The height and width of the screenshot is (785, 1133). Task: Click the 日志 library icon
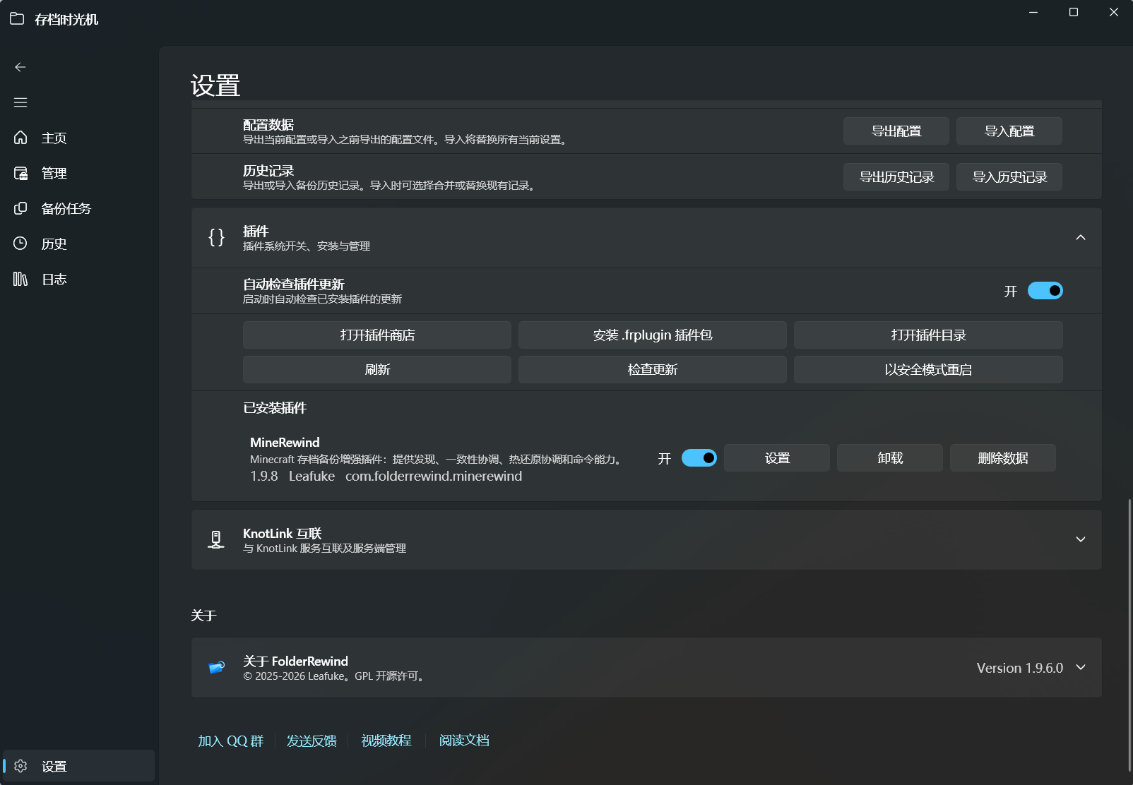pos(20,279)
